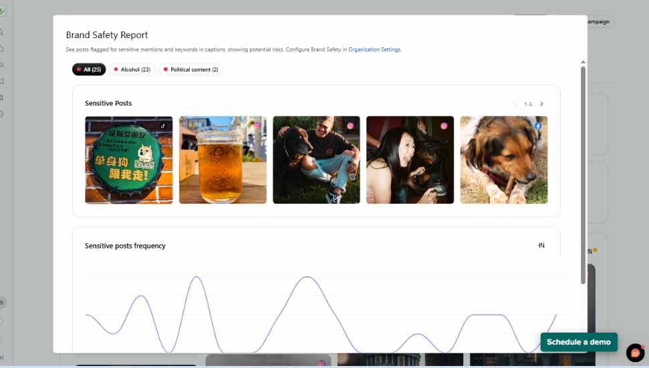Open Sensitive posts frequency chart filter settings
649x368 pixels.
(x=541, y=245)
